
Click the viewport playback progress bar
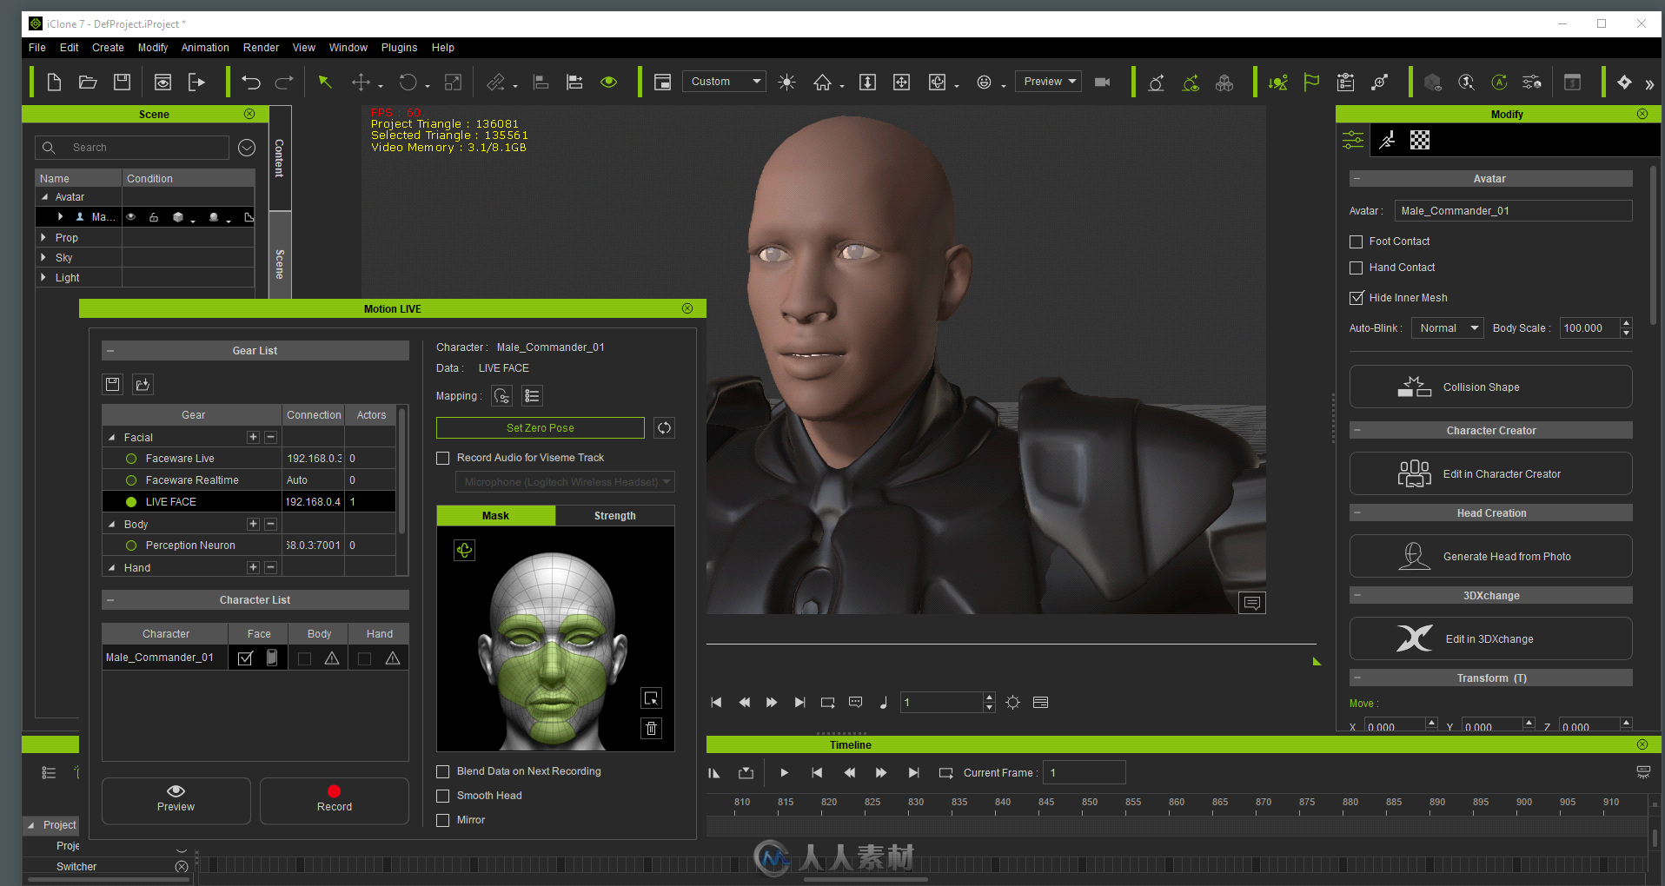(1012, 645)
